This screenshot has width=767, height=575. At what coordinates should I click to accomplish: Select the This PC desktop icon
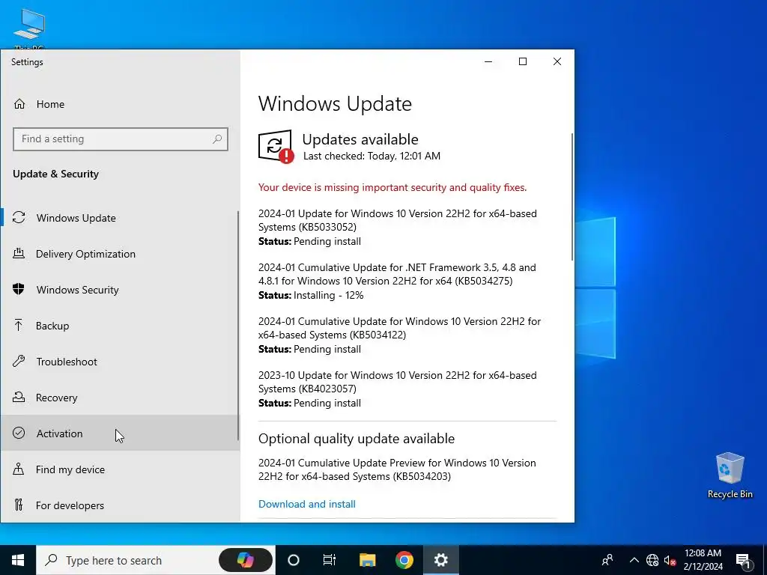[x=29, y=29]
